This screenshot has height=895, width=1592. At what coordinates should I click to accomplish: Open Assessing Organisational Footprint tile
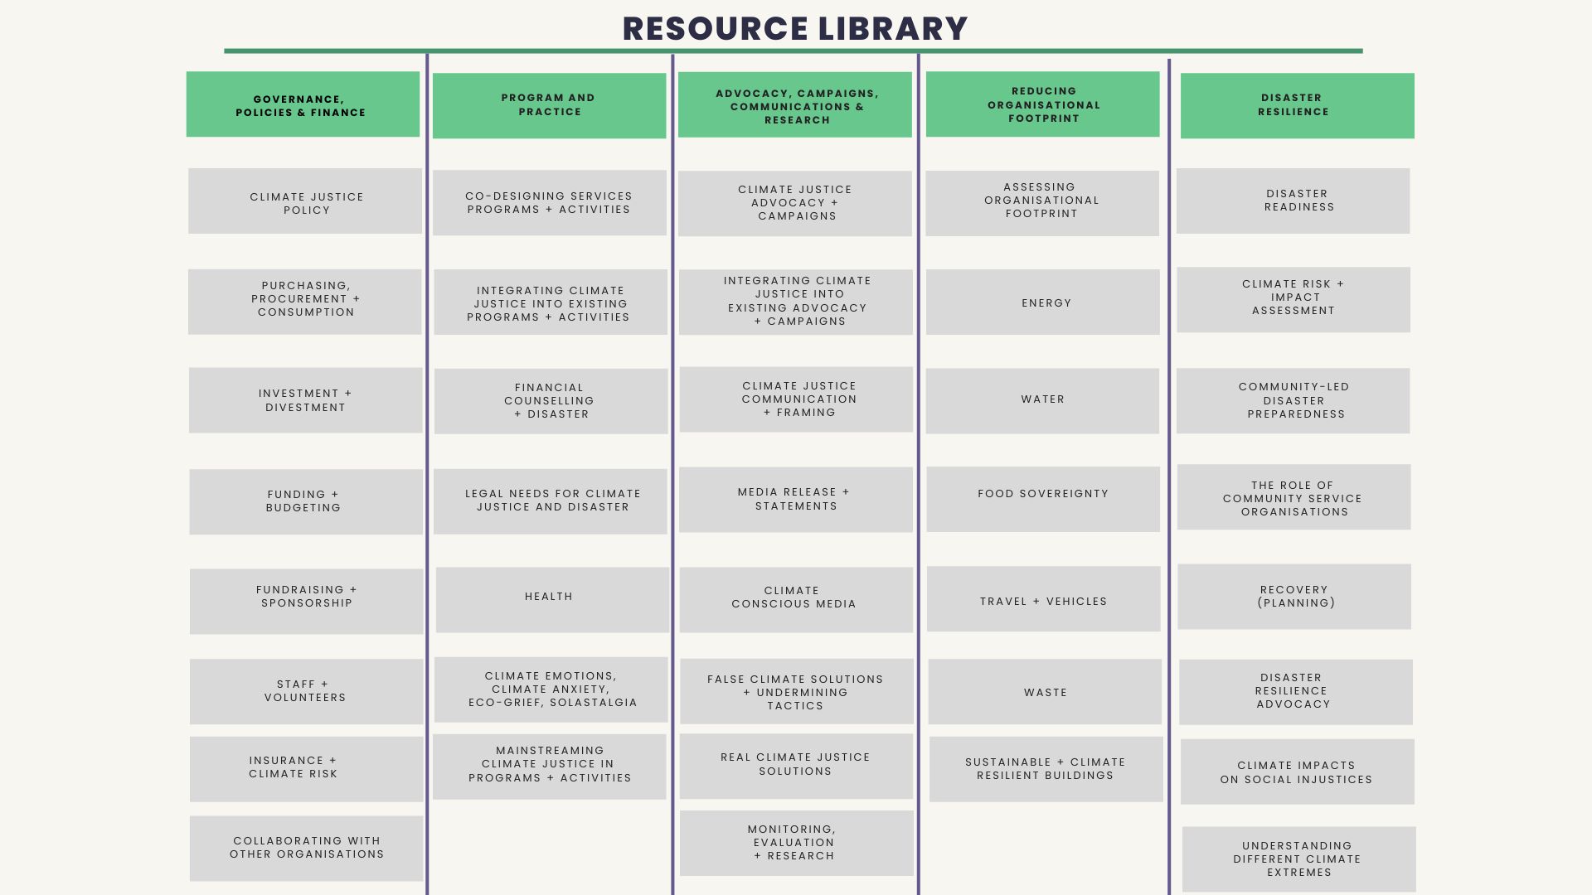pyautogui.click(x=1042, y=204)
